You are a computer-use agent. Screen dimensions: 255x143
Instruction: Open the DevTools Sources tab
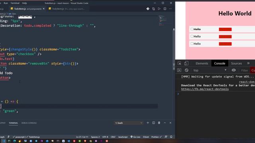coord(236,64)
